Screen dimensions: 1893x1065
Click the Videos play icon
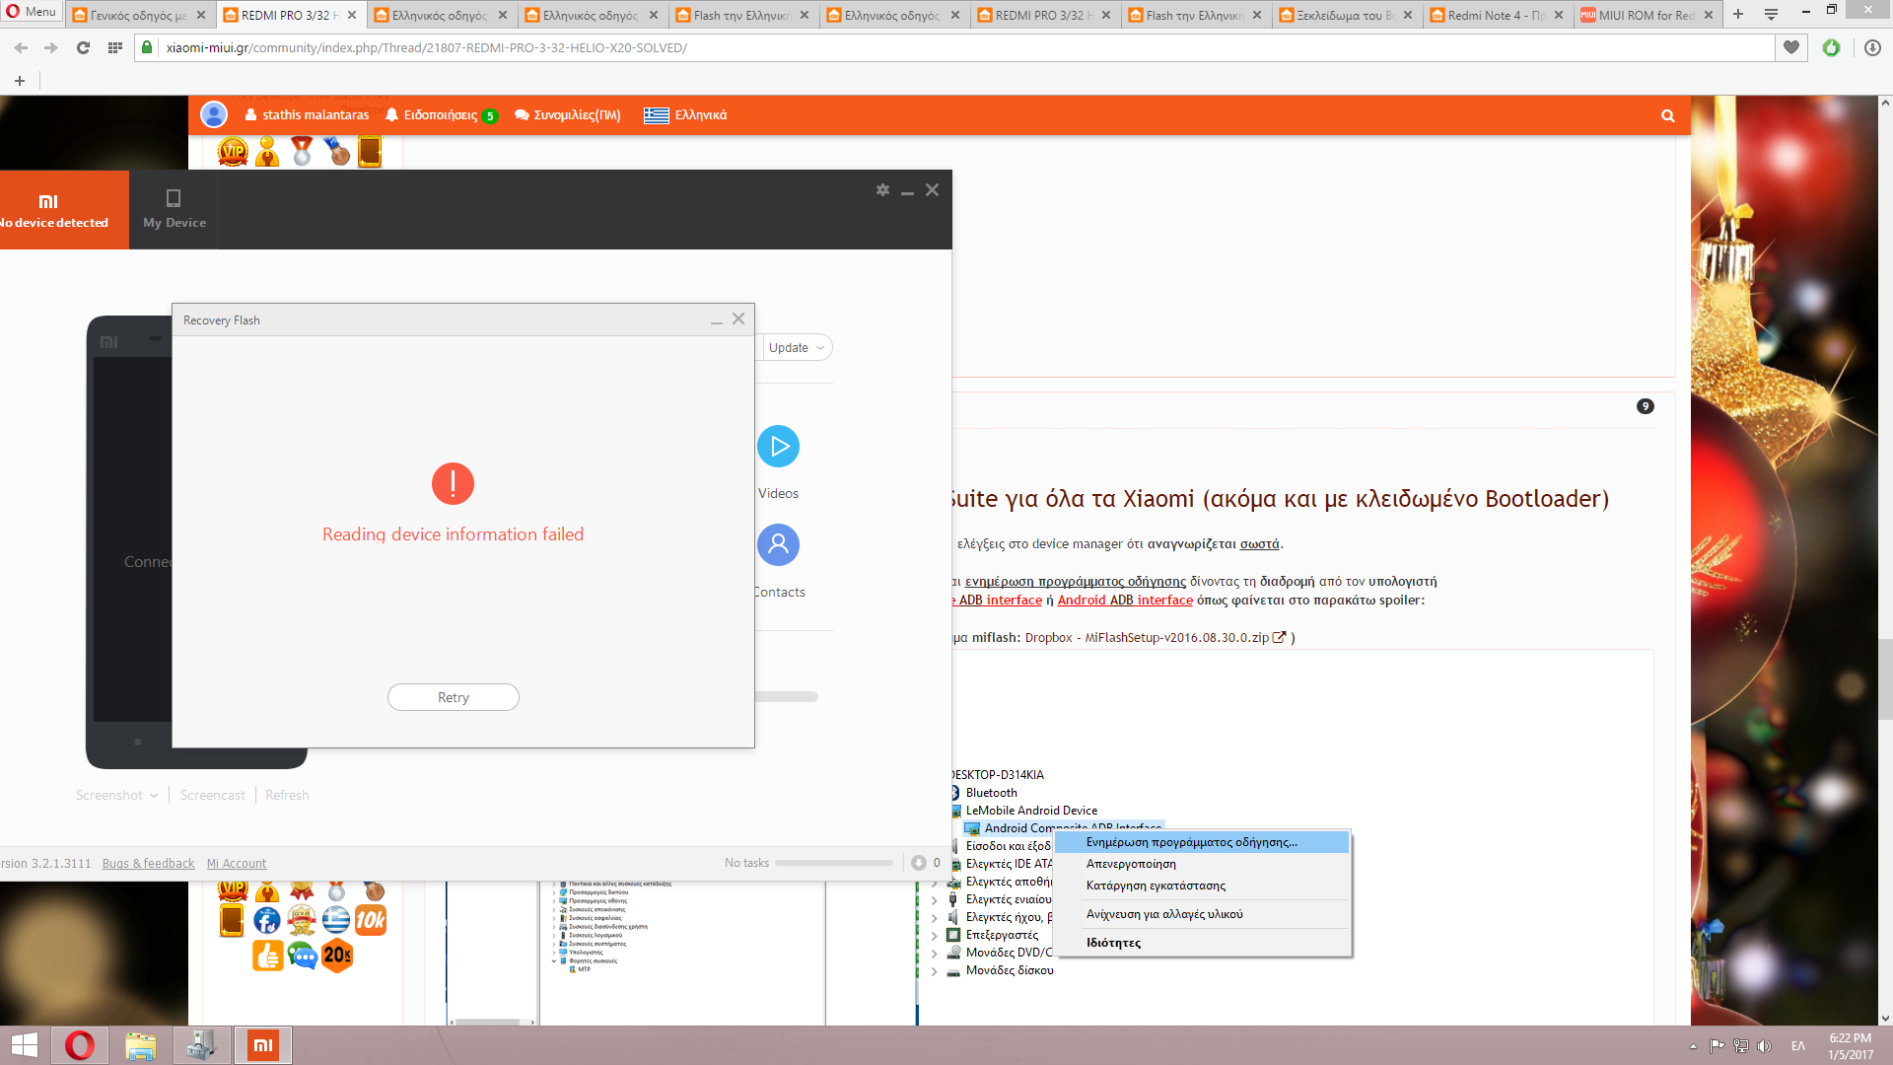[x=778, y=447]
